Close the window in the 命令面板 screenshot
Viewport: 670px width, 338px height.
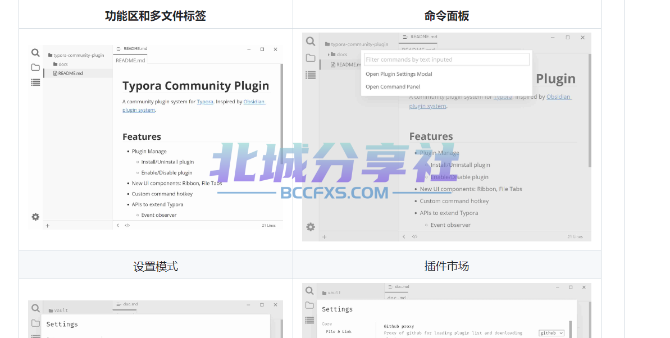(x=582, y=38)
